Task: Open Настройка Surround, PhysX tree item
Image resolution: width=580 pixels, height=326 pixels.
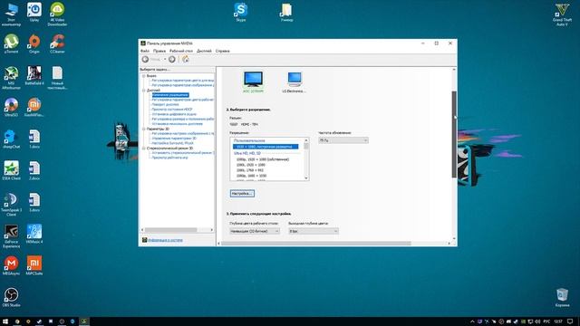Action: (x=173, y=143)
